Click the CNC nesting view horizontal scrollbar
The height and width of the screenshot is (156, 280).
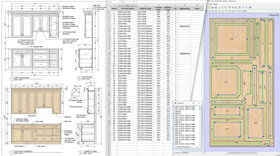tap(242, 153)
